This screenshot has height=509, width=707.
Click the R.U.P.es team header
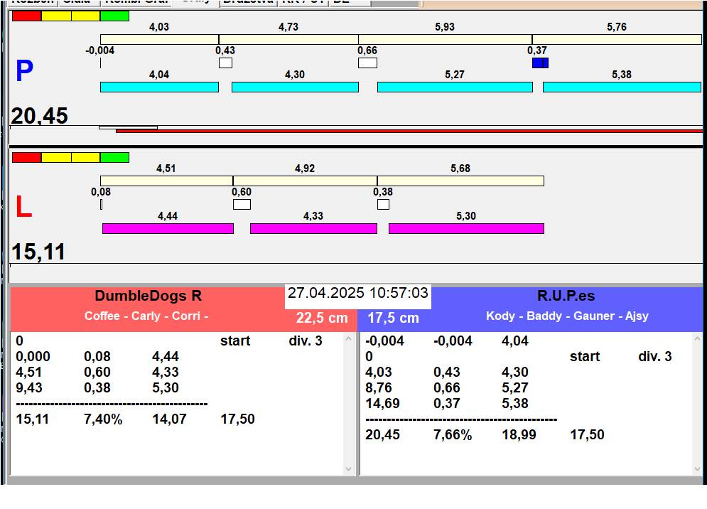point(567,296)
